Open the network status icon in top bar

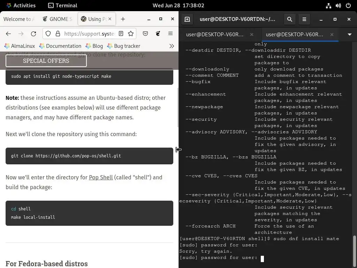point(328,6)
